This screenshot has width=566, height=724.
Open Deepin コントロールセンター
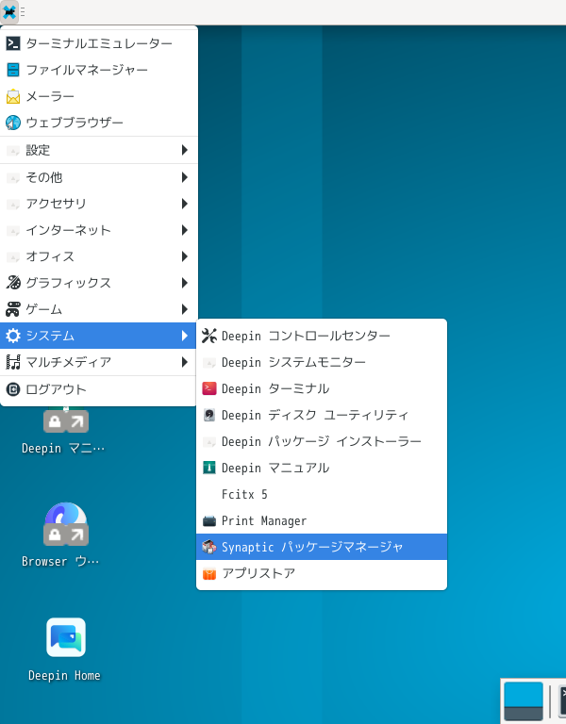coord(322,336)
